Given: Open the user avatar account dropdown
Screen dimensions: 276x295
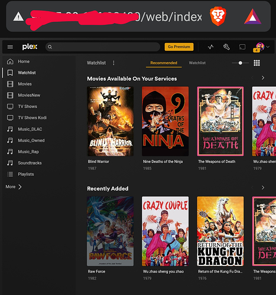Looking at the screenshot, I should click(261, 47).
